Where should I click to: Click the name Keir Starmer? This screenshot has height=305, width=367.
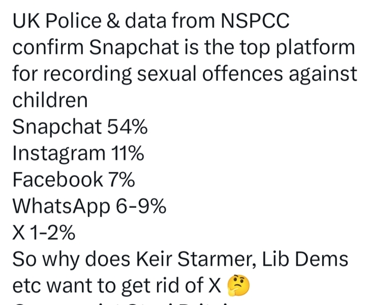197,259
